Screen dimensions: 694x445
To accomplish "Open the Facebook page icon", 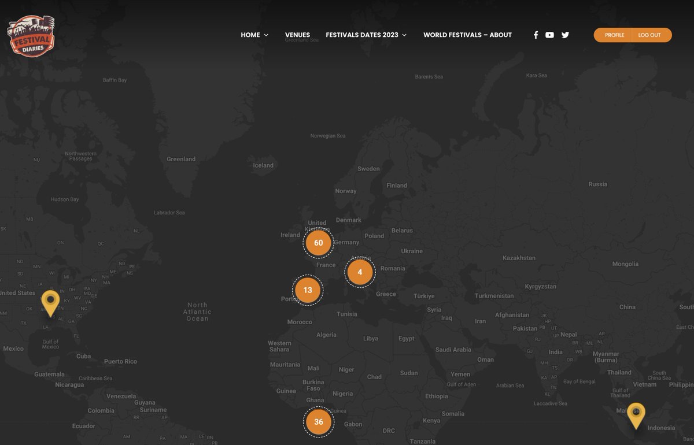I will click(x=536, y=35).
